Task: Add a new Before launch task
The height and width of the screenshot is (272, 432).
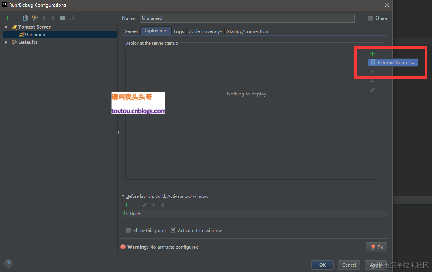Action: 126,205
